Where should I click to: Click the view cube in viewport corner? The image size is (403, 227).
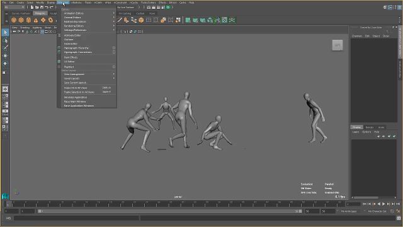(338, 45)
